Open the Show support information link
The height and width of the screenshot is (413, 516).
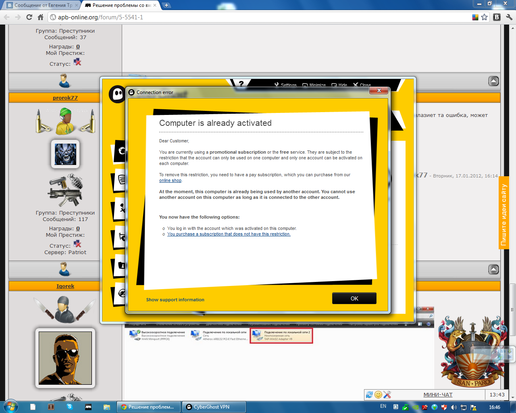tap(175, 300)
